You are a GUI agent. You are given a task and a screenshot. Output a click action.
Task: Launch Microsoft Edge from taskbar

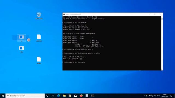coord(59,96)
